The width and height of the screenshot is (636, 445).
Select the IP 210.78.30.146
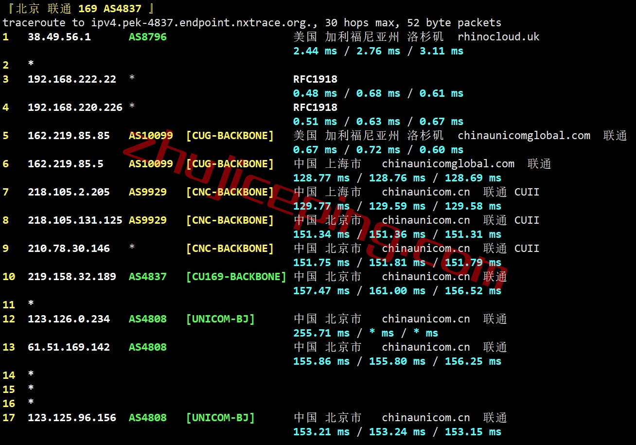69,249
